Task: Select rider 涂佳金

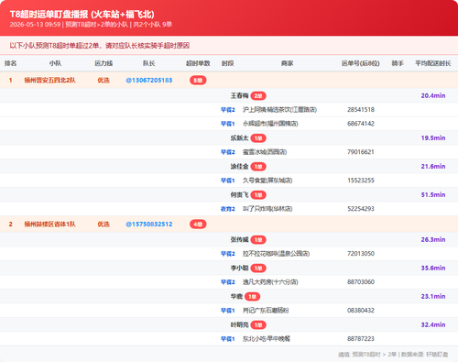Action: point(239,167)
